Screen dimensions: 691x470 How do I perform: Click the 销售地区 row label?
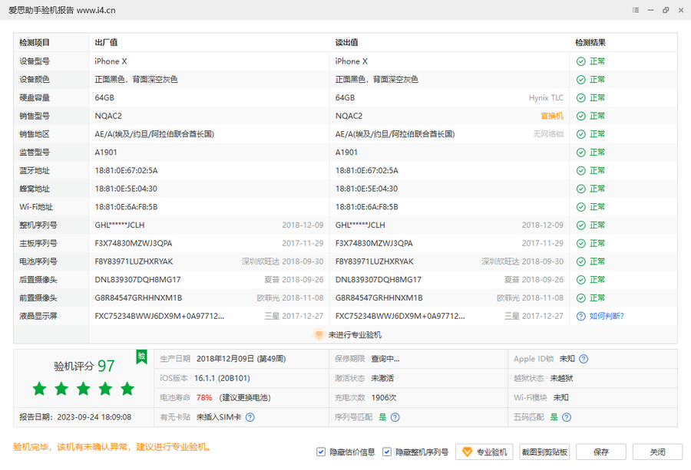[35, 134]
